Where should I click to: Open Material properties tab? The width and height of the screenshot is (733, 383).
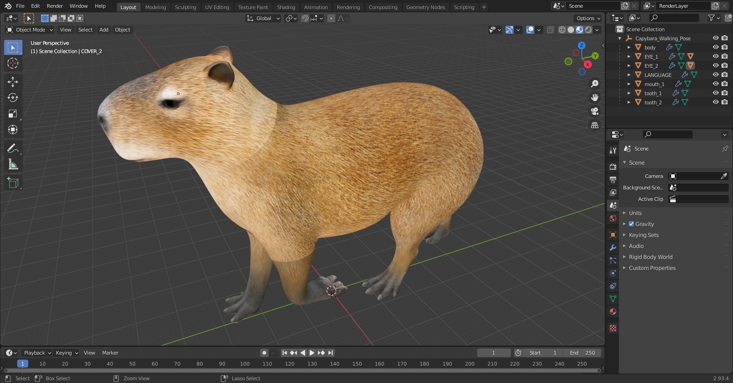pos(613,312)
